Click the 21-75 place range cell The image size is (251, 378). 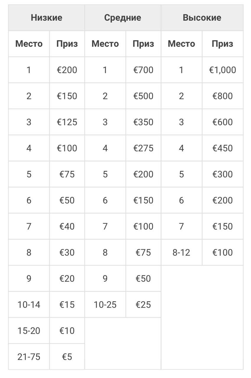(29, 357)
